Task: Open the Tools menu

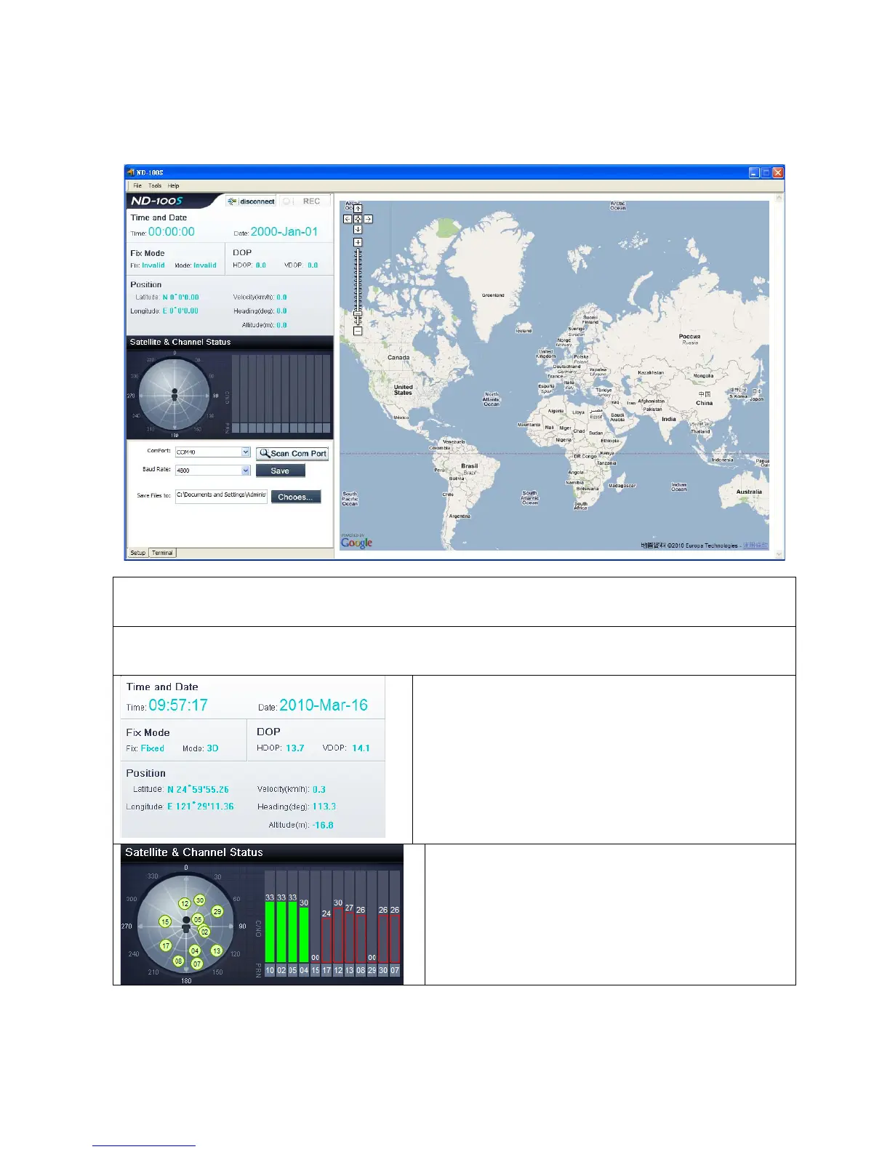Action: click(155, 185)
